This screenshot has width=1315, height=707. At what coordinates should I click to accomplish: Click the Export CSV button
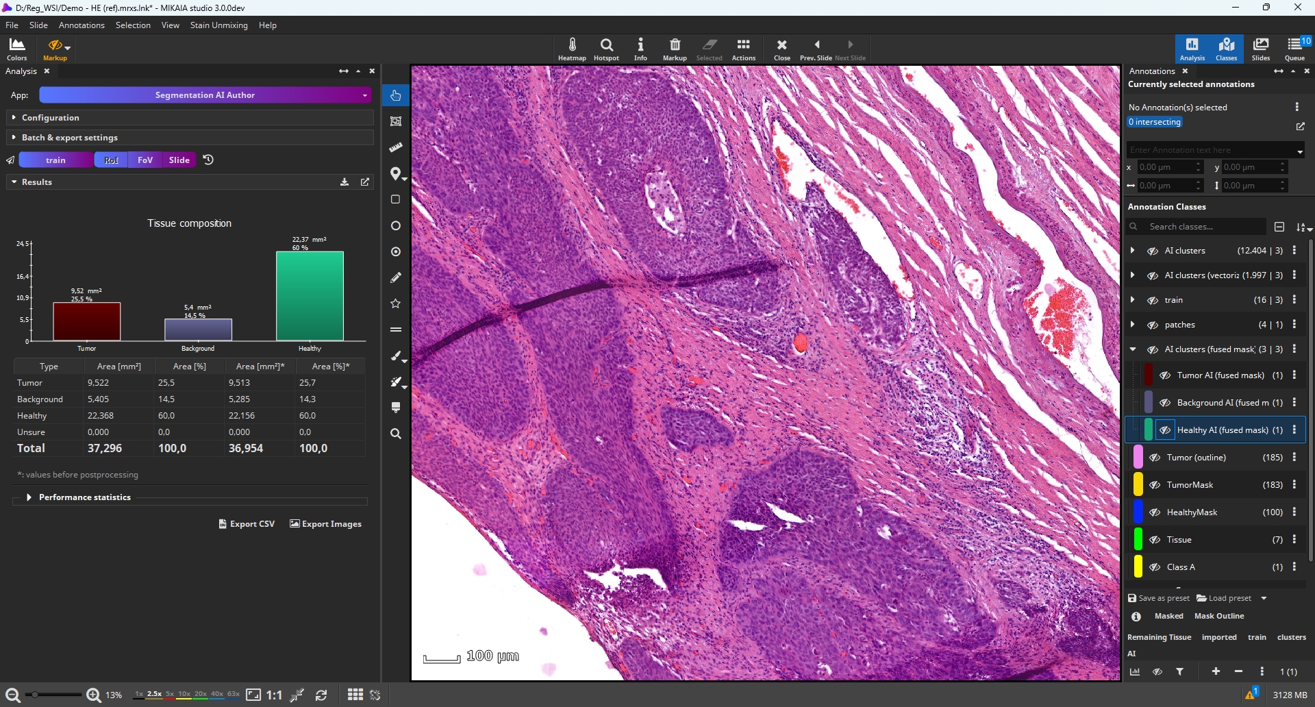pyautogui.click(x=247, y=524)
